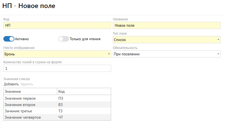Click the Удалить button
This screenshot has height=128, width=225.
27,84
